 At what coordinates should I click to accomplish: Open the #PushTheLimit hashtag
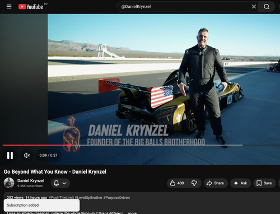pos(61,198)
